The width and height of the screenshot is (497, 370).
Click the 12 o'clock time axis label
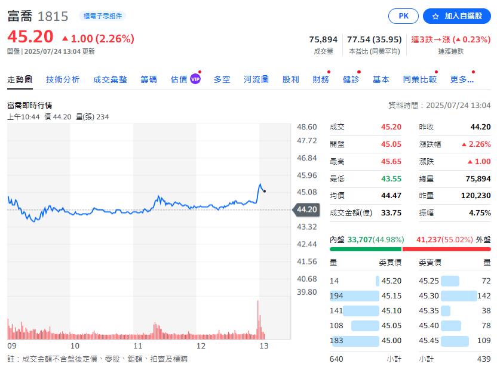pos(201,346)
